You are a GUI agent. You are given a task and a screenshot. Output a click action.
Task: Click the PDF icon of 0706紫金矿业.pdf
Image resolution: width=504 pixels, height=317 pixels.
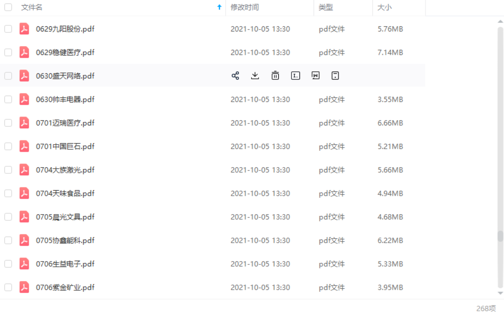point(24,287)
